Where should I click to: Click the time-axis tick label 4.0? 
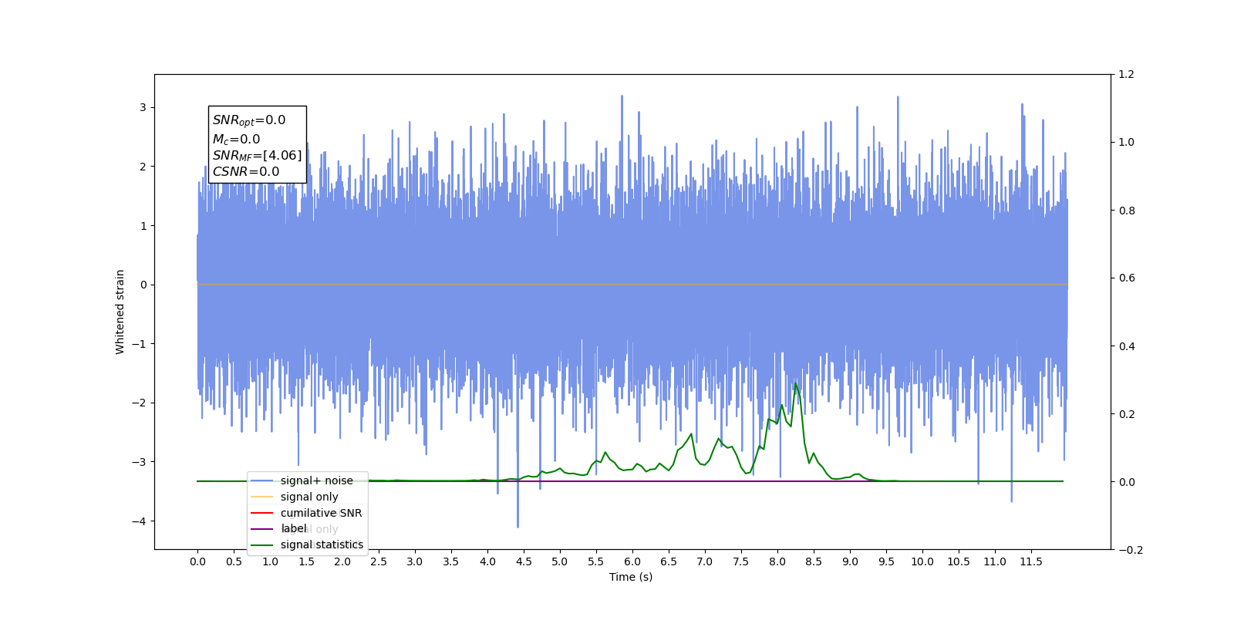click(x=487, y=561)
